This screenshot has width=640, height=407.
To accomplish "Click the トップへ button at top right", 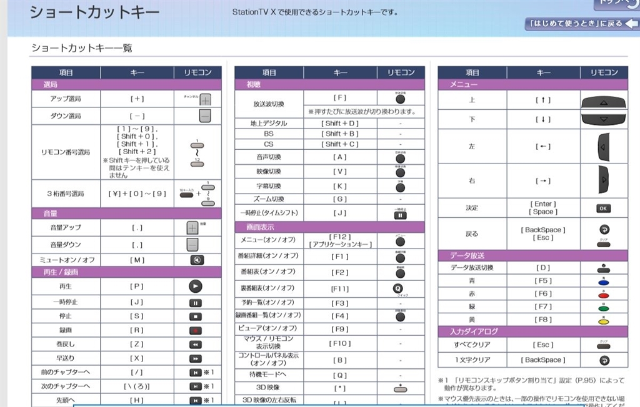I will point(616,4).
